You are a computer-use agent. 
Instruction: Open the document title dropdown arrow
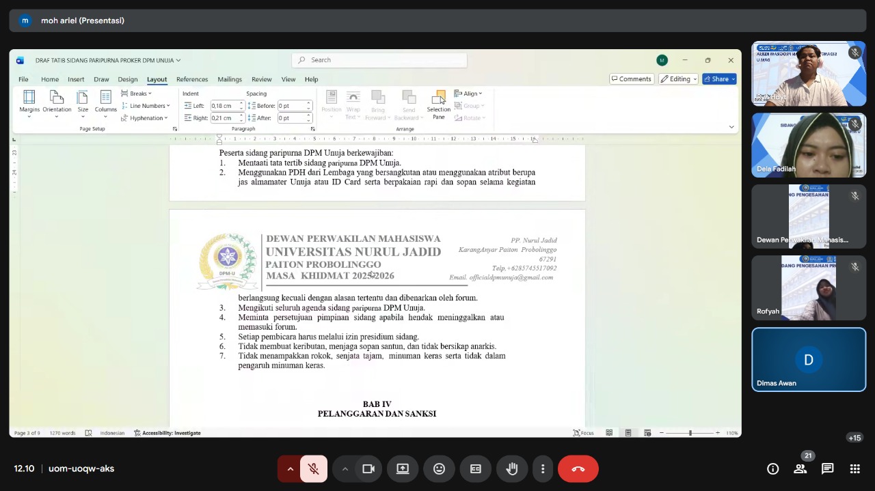[x=178, y=60]
